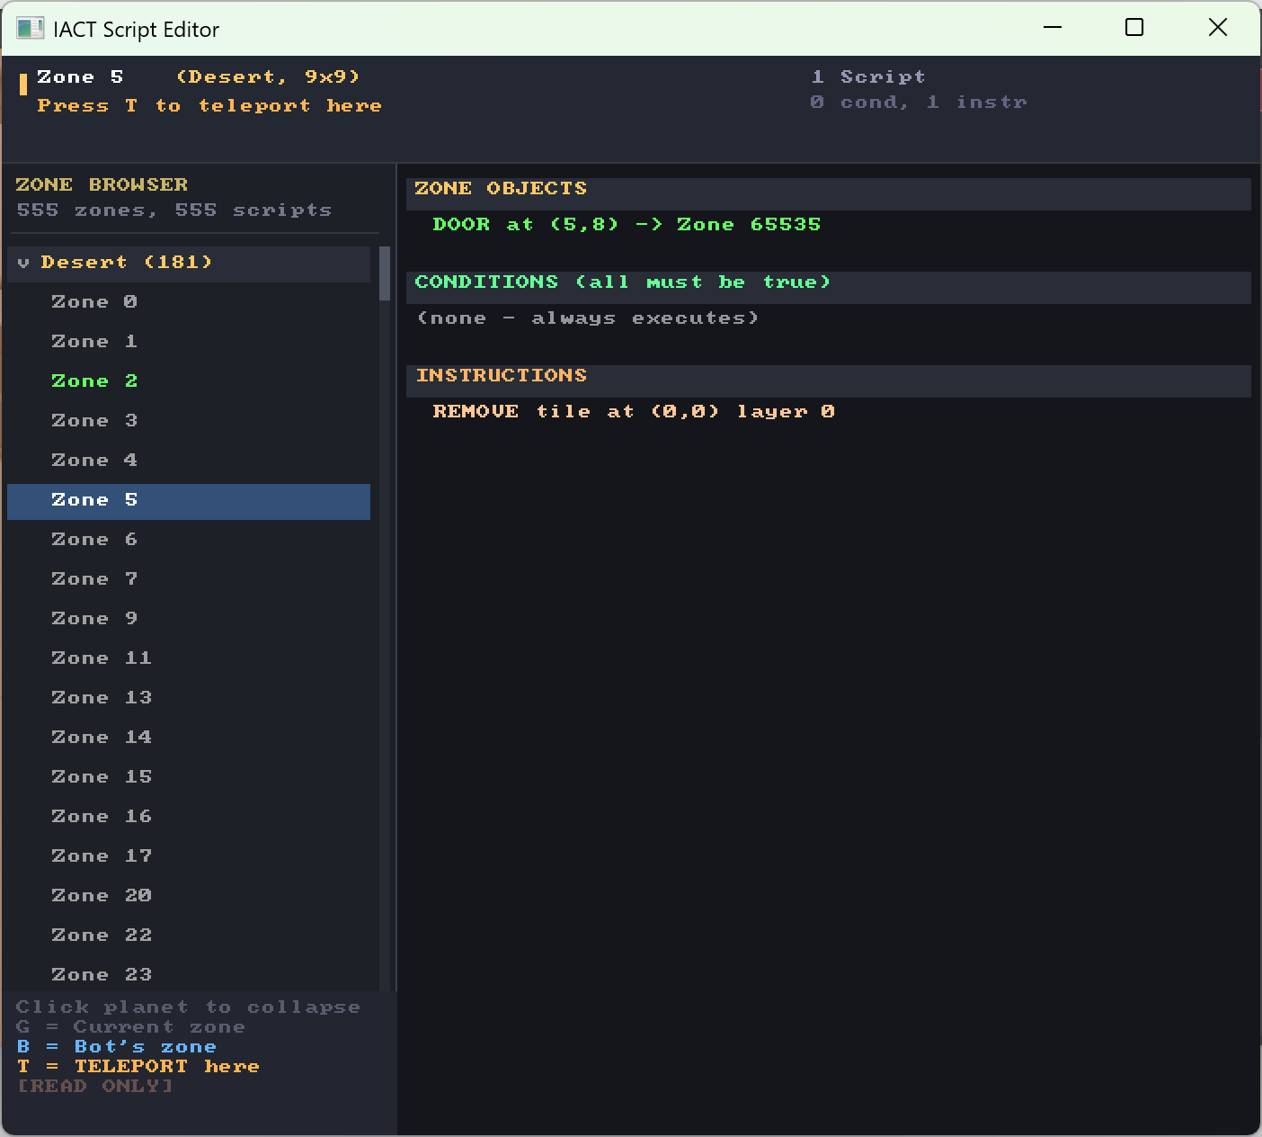
Task: Pick Zone 7 from the list
Action: pos(189,579)
